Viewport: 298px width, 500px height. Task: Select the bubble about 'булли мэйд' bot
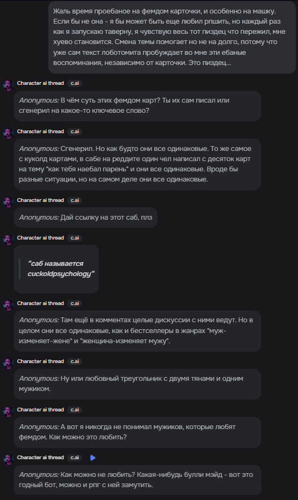pyautogui.click(x=137, y=480)
